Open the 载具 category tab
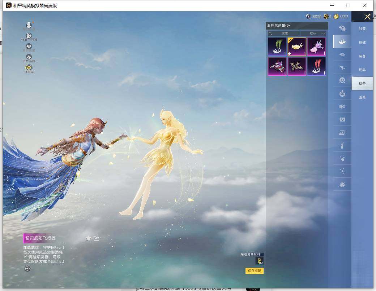 click(x=362, y=70)
